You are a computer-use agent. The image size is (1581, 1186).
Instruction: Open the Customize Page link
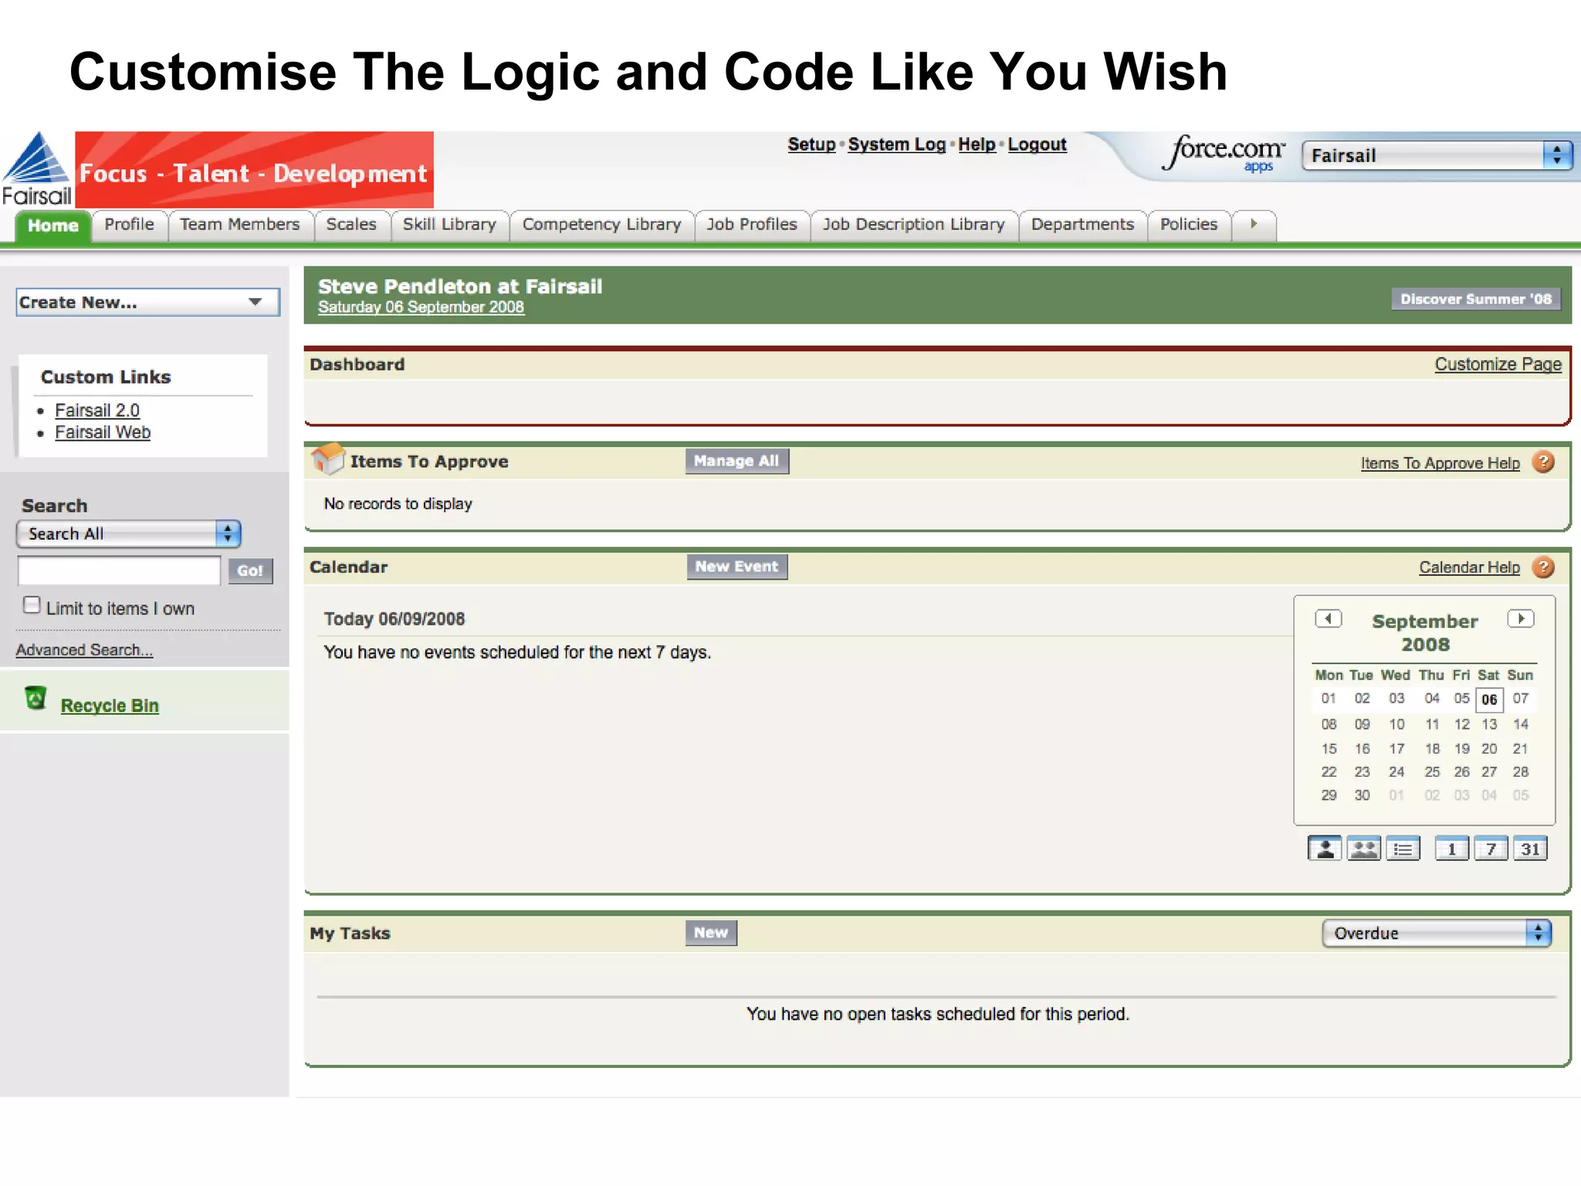click(1498, 364)
